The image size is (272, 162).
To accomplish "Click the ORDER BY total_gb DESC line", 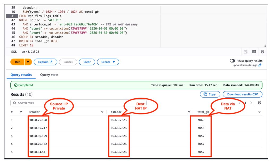I will 39,41.
